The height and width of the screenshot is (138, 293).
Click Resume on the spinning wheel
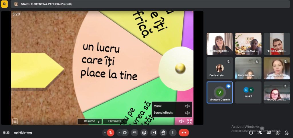tap(89, 121)
